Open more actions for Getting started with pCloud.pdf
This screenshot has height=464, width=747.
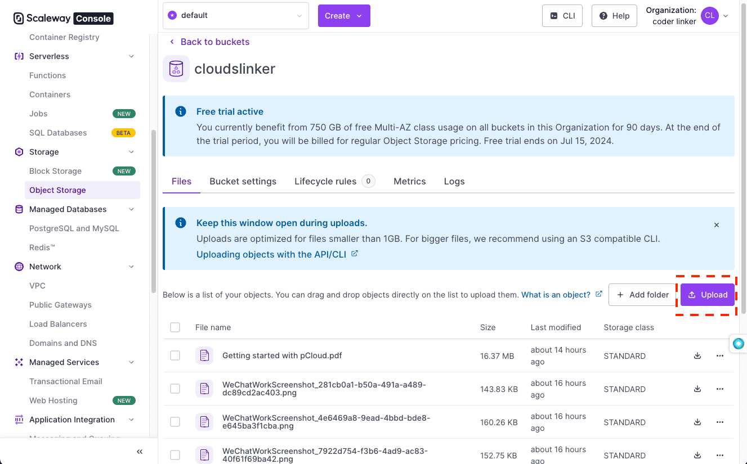coord(720,355)
